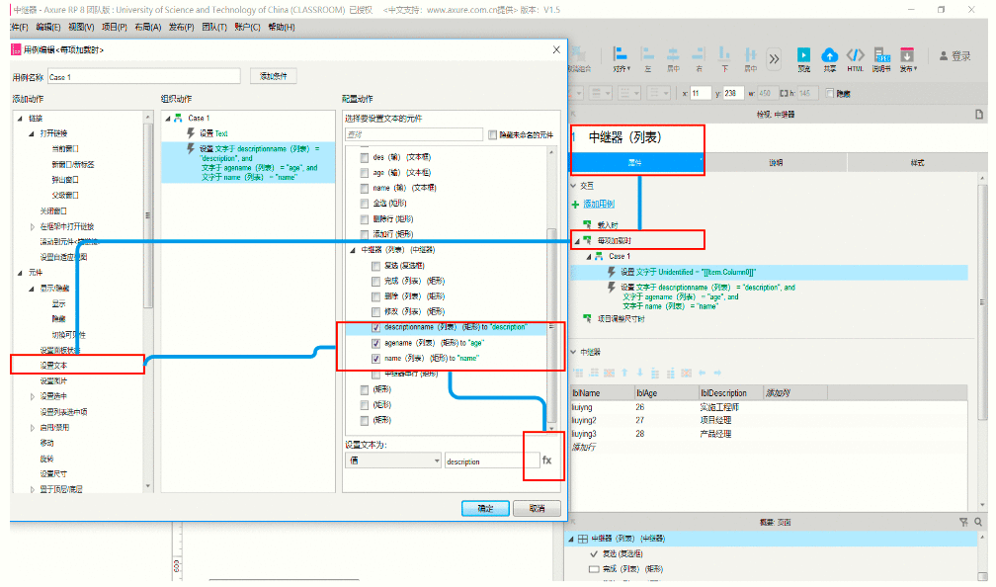Toggle the agename (列表) checkbox

[x=376, y=343]
